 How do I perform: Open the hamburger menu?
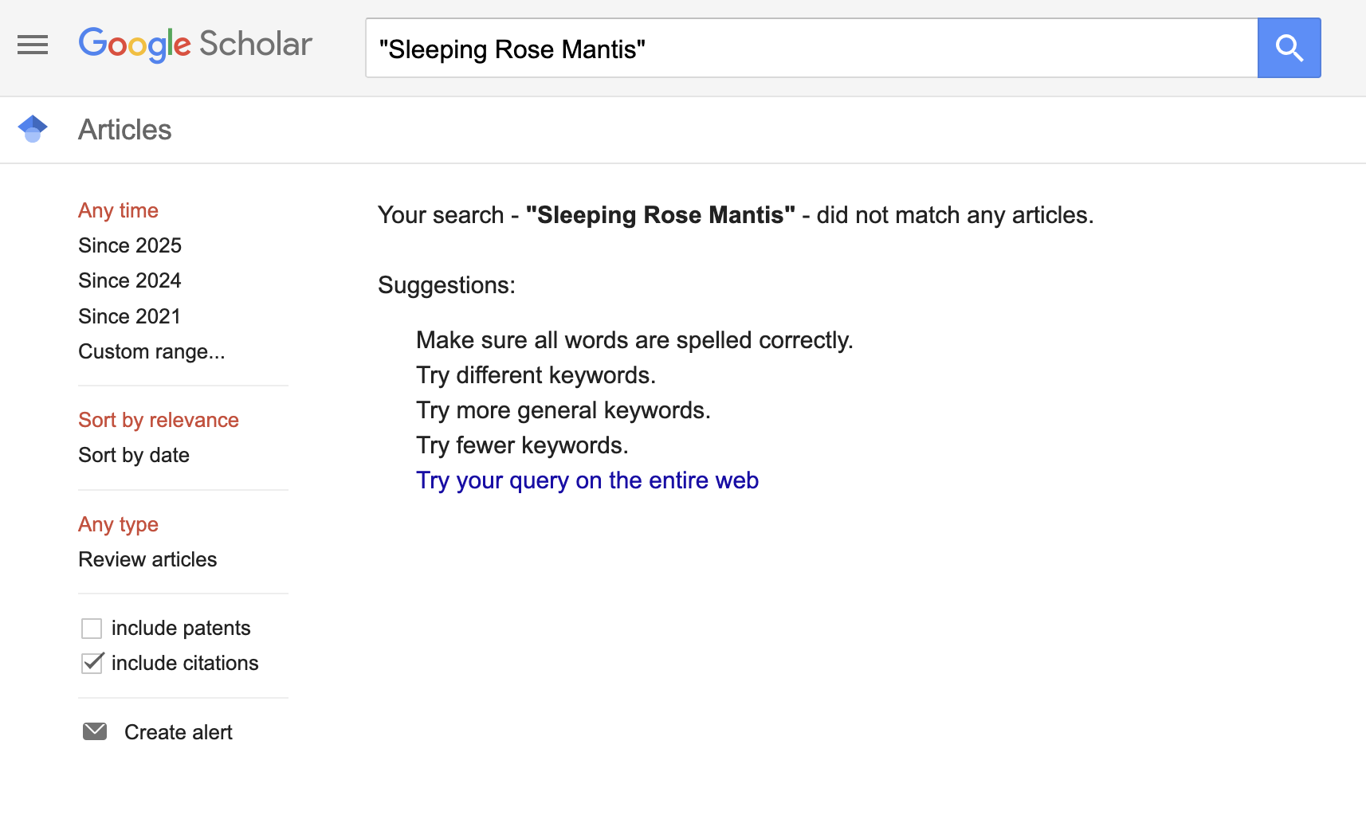(33, 45)
